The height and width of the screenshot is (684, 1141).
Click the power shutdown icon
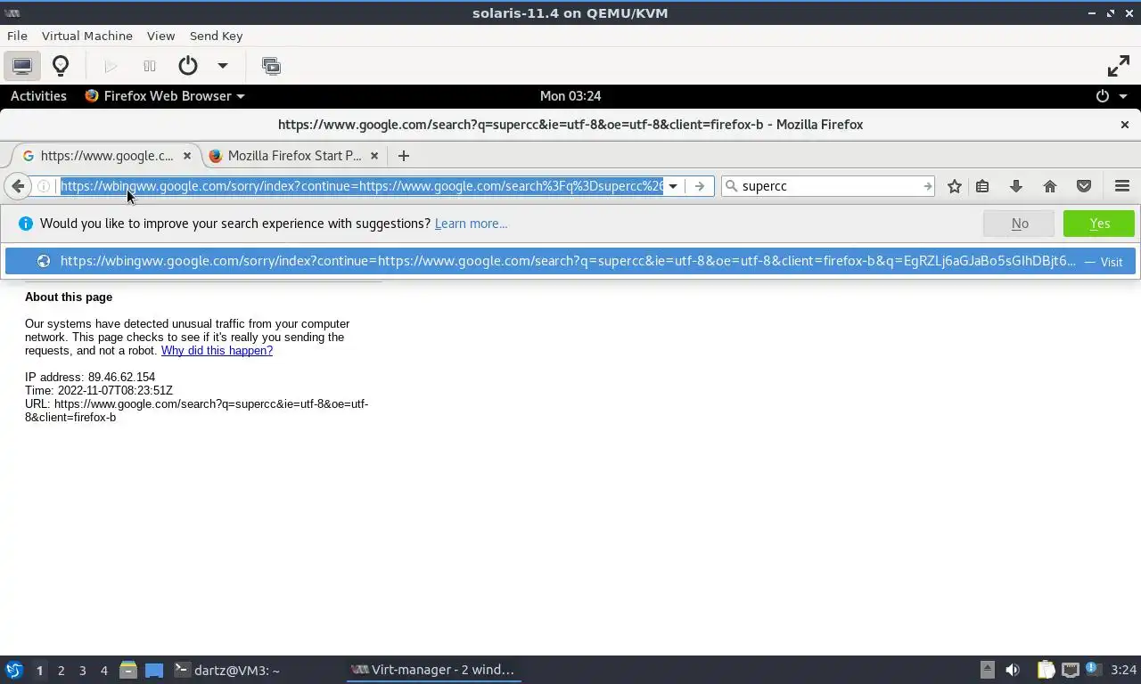coord(188,66)
